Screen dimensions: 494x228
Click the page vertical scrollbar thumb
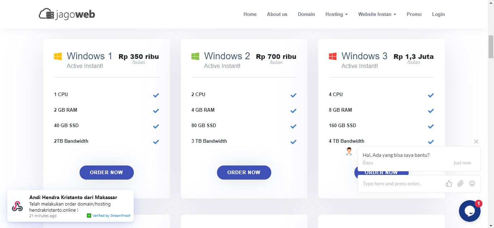491,47
